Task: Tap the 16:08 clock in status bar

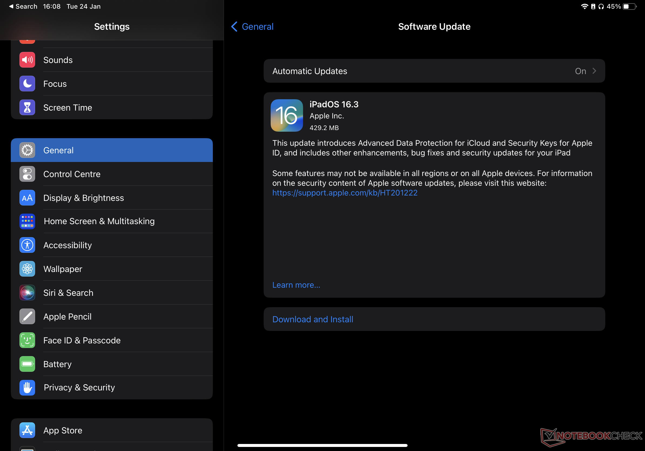Action: 52,6
